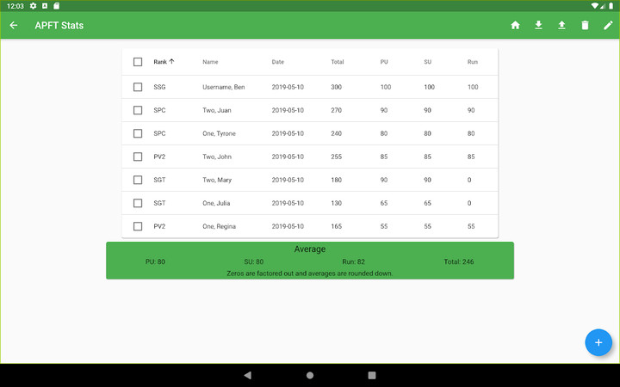Toggle the select-all header checkbox

(x=138, y=62)
